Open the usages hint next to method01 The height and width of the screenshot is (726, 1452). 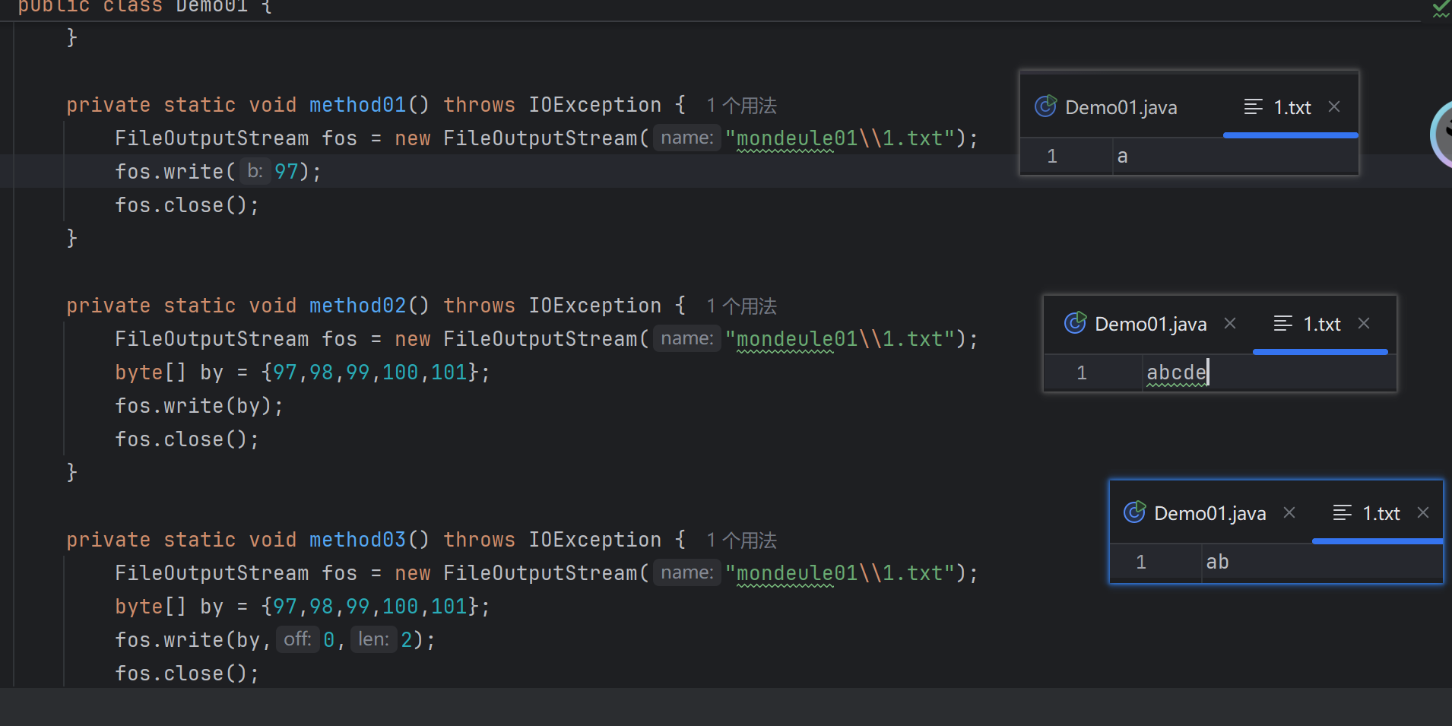[x=741, y=106]
